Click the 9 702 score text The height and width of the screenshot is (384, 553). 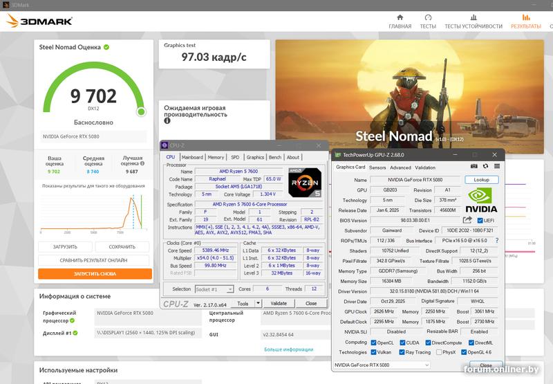point(93,96)
